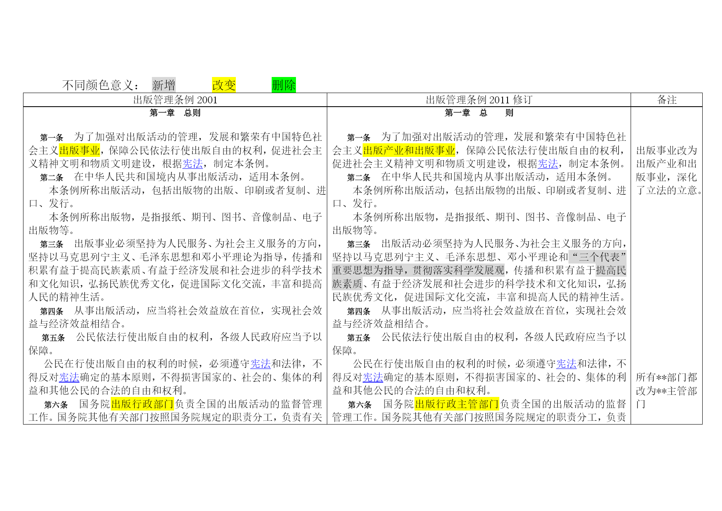Click yellow-highlighted 出版产业和出版事业 in the 2011 column
This screenshot has height=511, width=722.
(x=409, y=150)
